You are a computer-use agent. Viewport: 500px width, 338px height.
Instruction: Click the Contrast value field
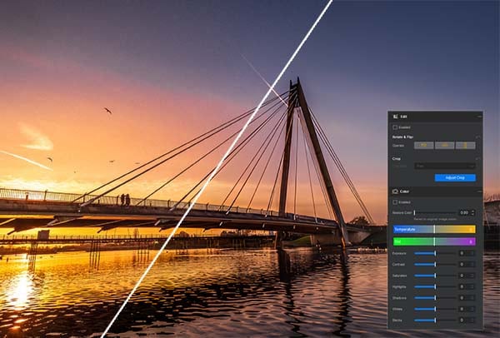(465, 265)
